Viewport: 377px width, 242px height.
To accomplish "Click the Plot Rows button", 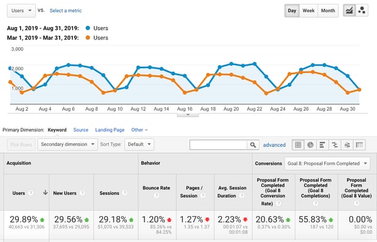I will 21,145.
